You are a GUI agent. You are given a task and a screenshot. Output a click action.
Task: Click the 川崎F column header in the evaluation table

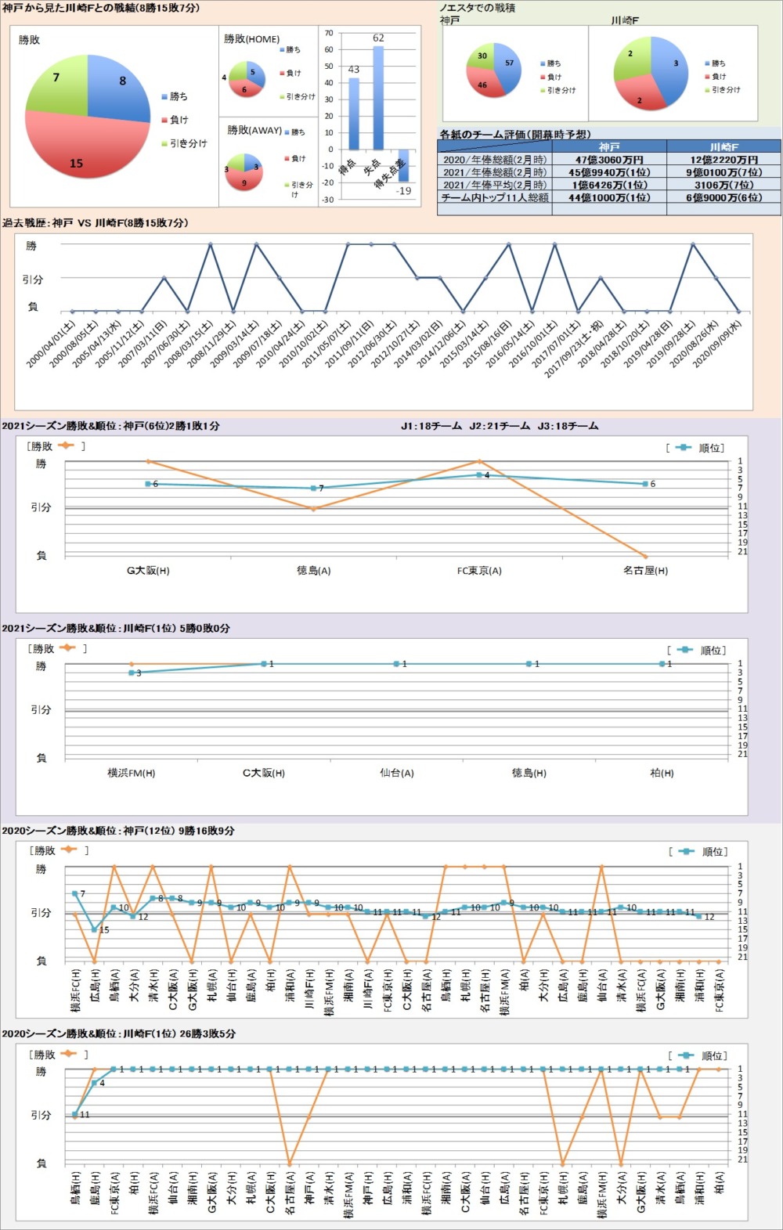pyautogui.click(x=723, y=146)
